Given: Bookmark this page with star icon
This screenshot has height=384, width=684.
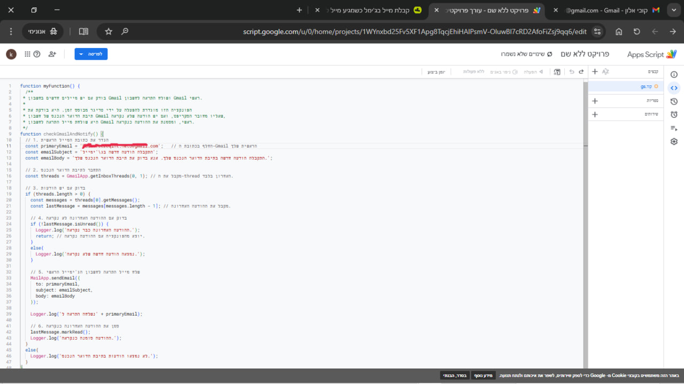Looking at the screenshot, I should pos(108,32).
